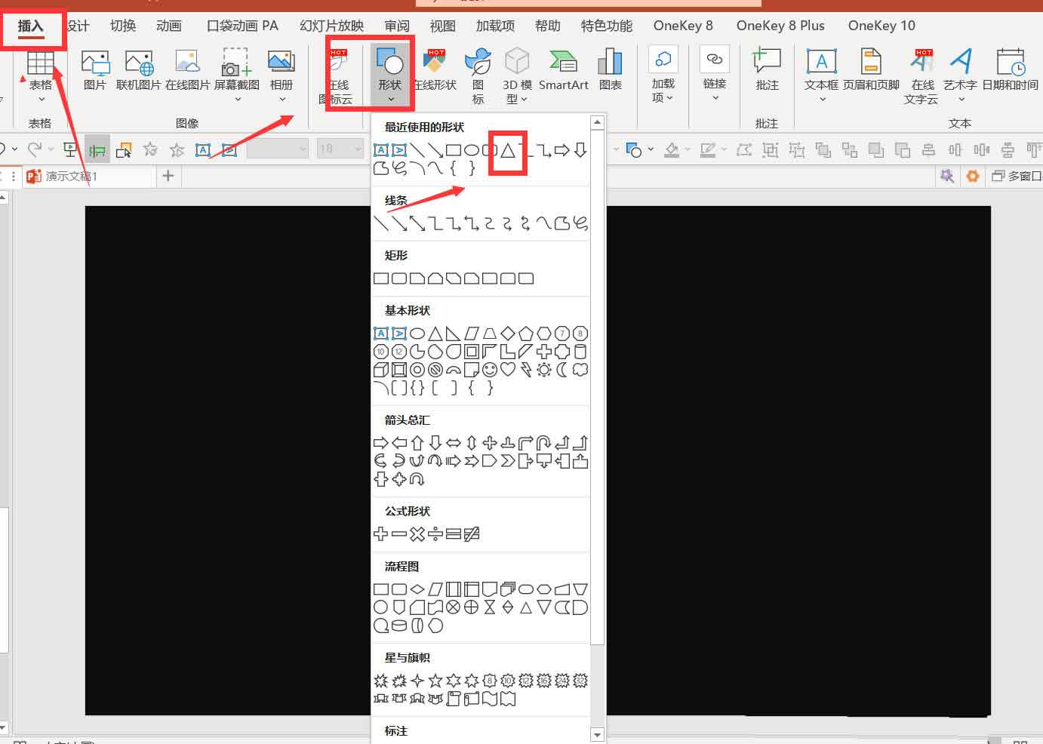This screenshot has width=1043, height=744.
Task: Open the font size 18 combo box
Action: [x=340, y=149]
